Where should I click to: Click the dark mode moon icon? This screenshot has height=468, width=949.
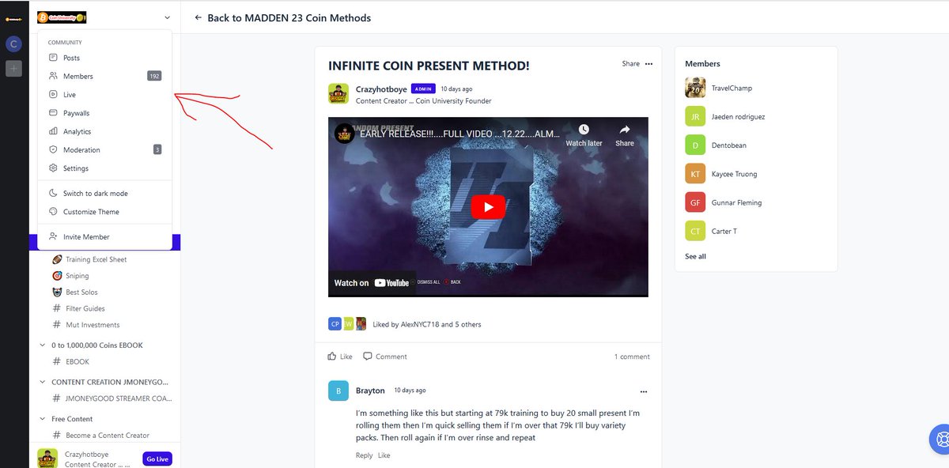pyautogui.click(x=53, y=193)
